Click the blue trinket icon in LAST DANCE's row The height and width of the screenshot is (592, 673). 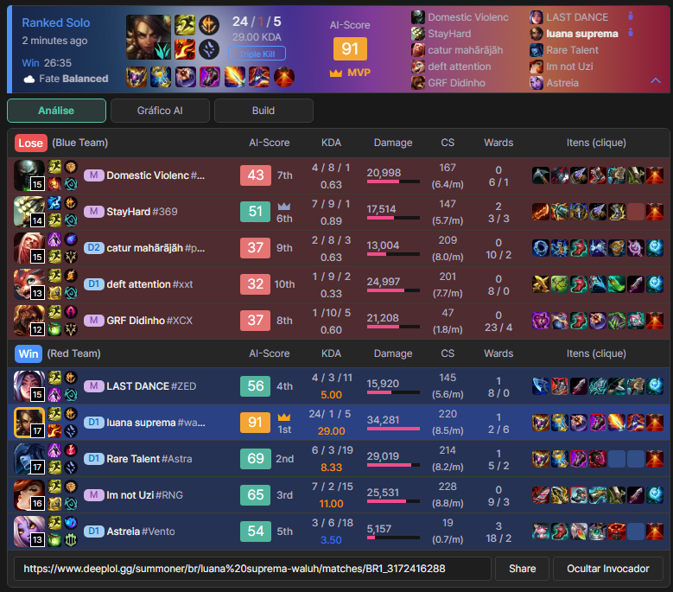(655, 386)
